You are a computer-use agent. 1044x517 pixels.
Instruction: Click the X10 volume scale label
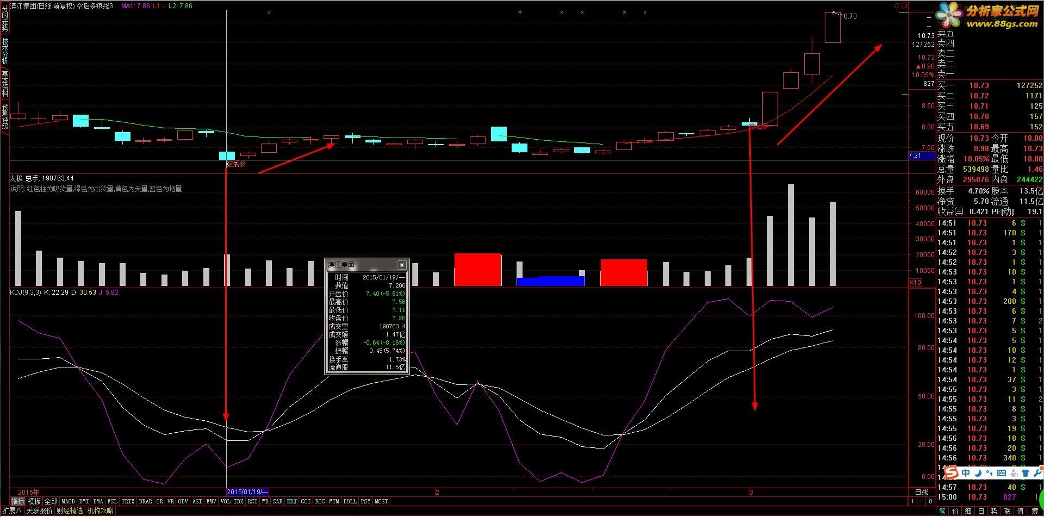(916, 282)
